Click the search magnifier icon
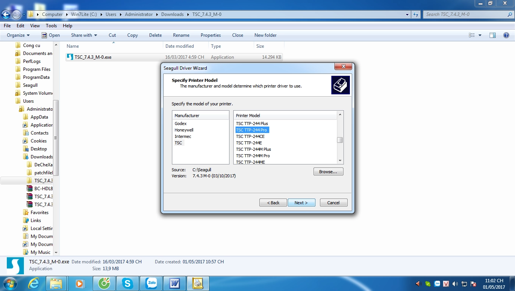 pos(510,14)
